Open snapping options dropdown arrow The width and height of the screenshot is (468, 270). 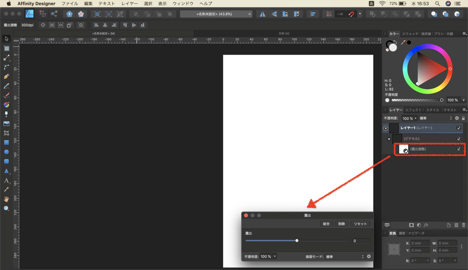(360, 14)
